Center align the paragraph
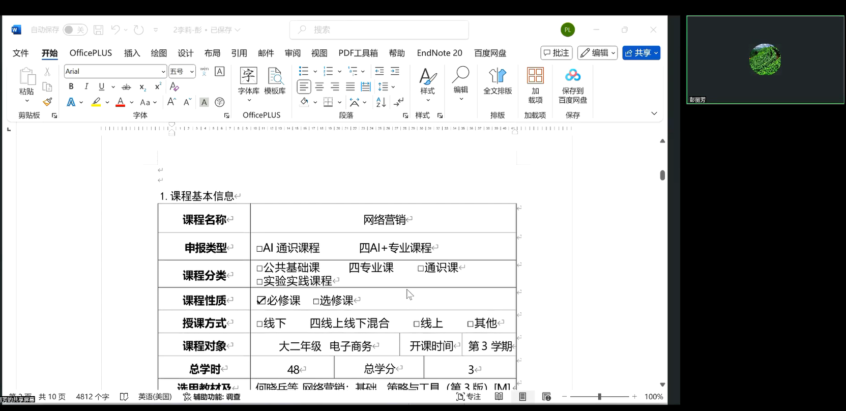 [319, 86]
